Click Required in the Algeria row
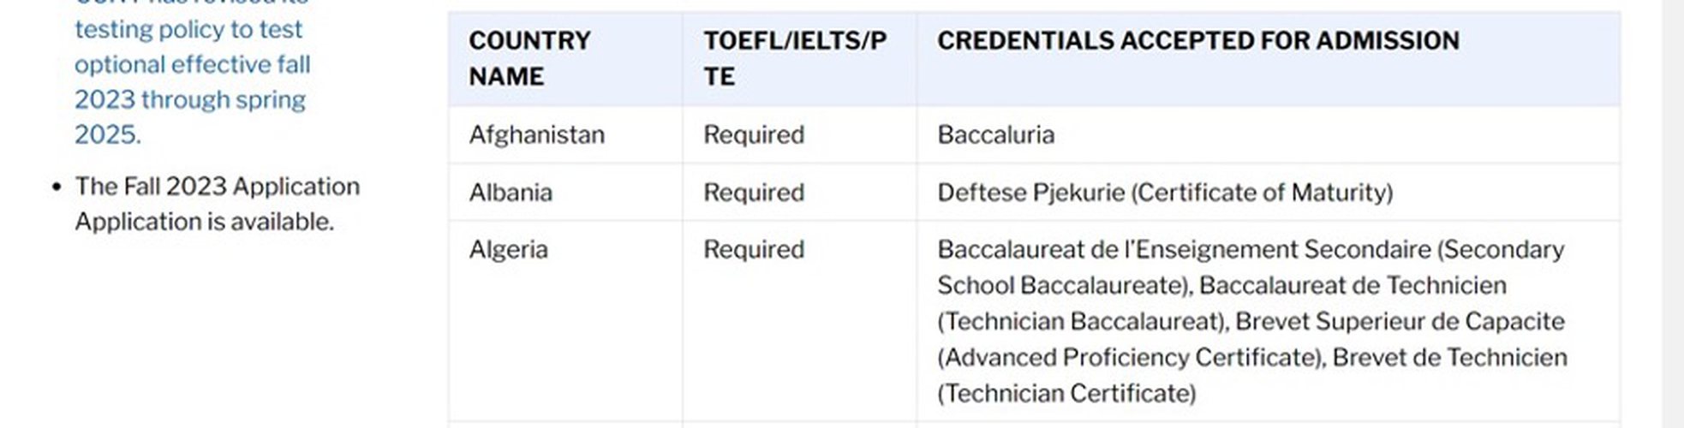1684x428 pixels. coord(754,249)
